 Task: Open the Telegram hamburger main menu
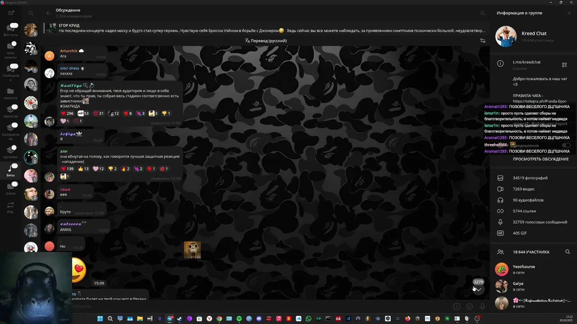pyautogui.click(x=11, y=13)
